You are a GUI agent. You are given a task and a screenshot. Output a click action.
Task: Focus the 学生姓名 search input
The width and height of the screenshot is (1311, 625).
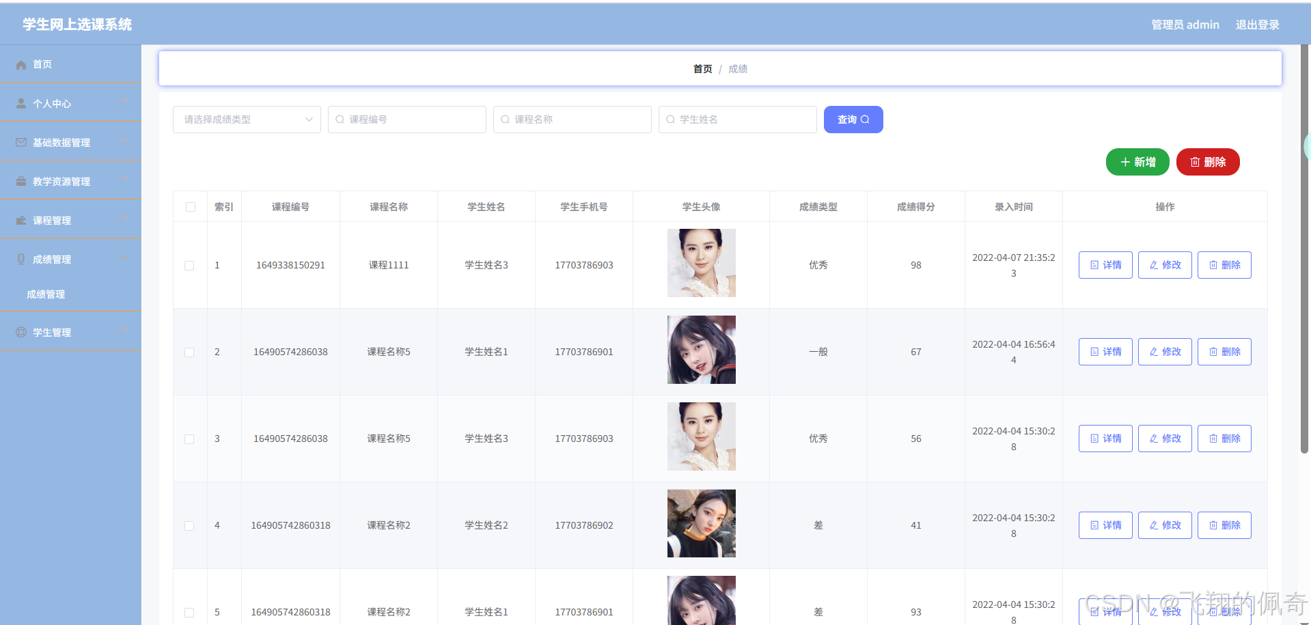click(x=738, y=120)
